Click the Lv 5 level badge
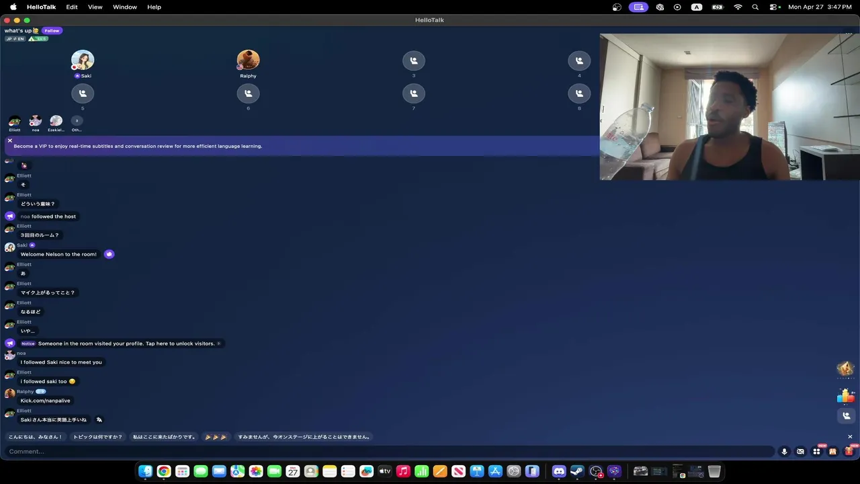The image size is (860, 484). (x=38, y=39)
